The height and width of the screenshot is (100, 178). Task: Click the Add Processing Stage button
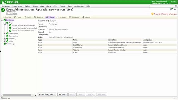pos(47,94)
